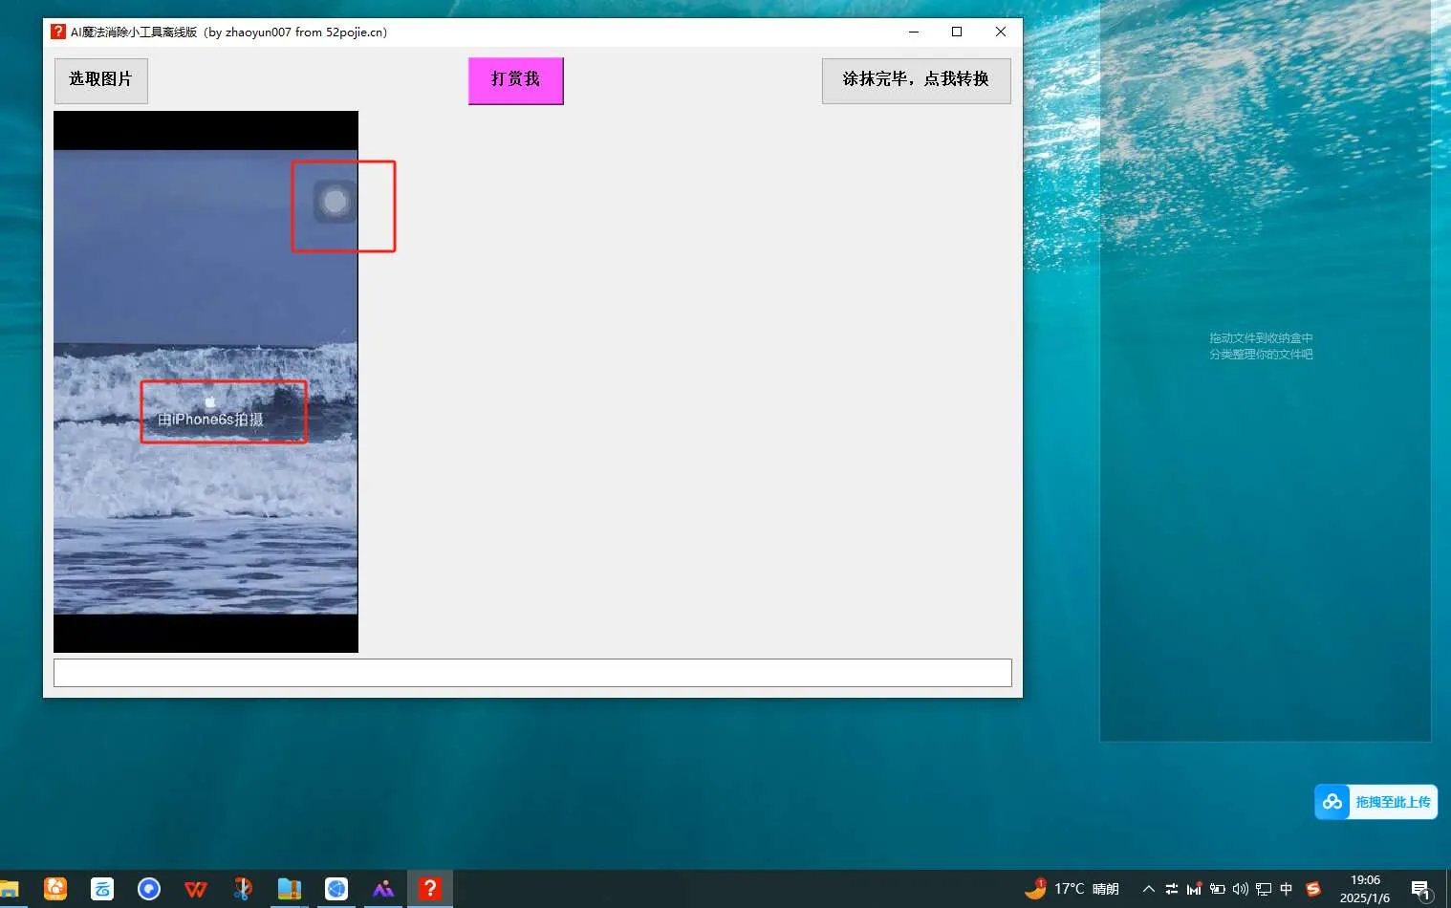Open the globe browser icon in taskbar
The height and width of the screenshot is (908, 1451).
(336, 888)
